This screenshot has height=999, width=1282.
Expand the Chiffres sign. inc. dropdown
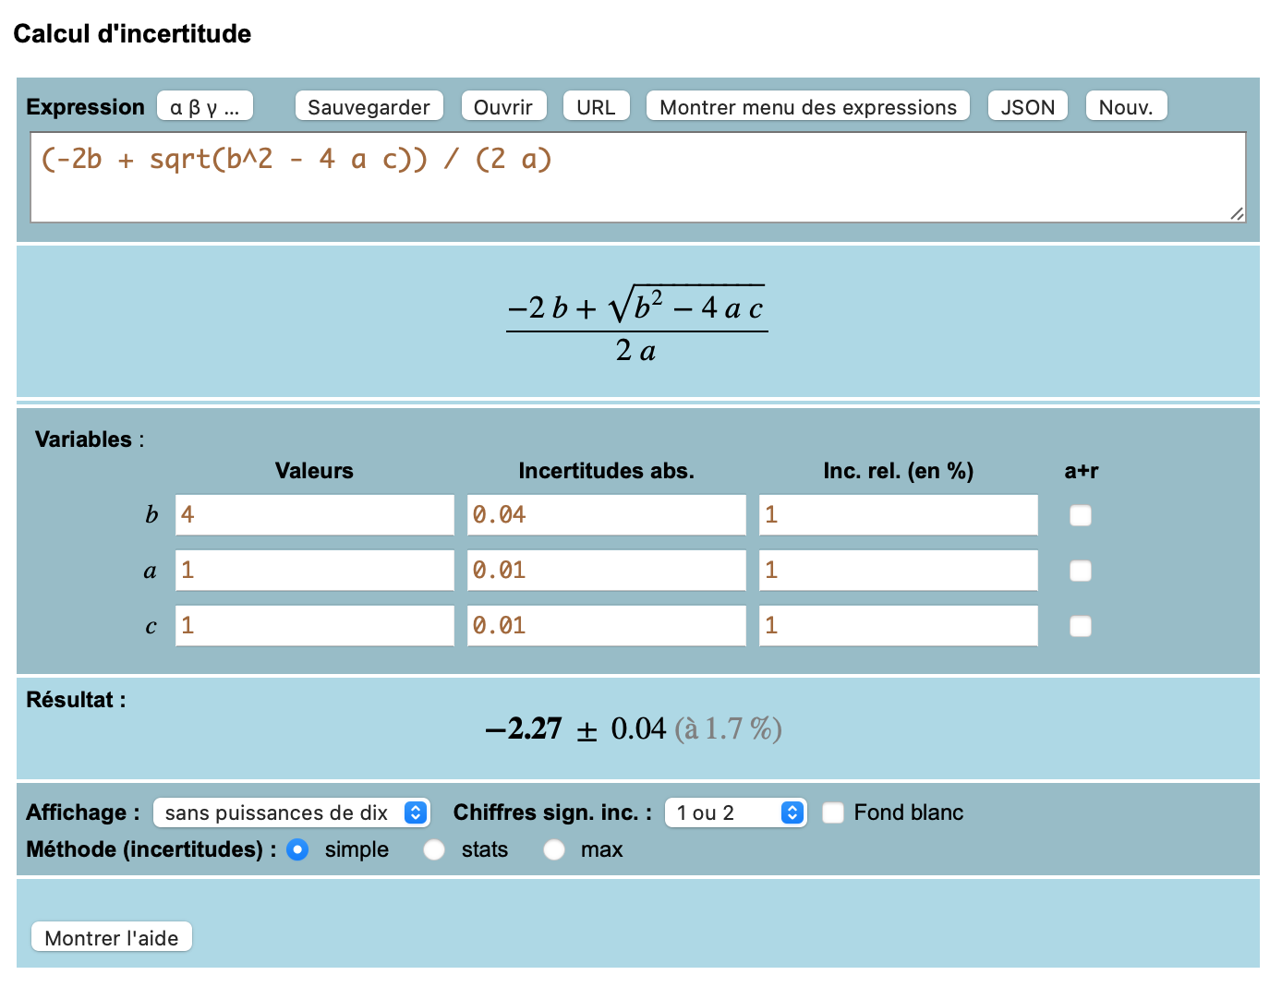tap(735, 812)
